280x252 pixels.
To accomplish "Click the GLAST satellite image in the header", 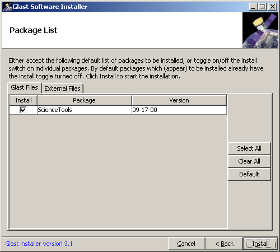I will pyautogui.click(x=260, y=30).
